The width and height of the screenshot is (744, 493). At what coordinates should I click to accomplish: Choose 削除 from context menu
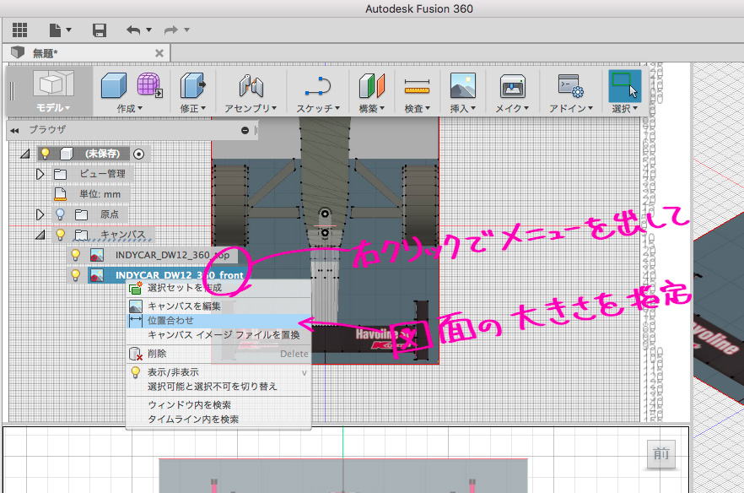click(x=218, y=354)
